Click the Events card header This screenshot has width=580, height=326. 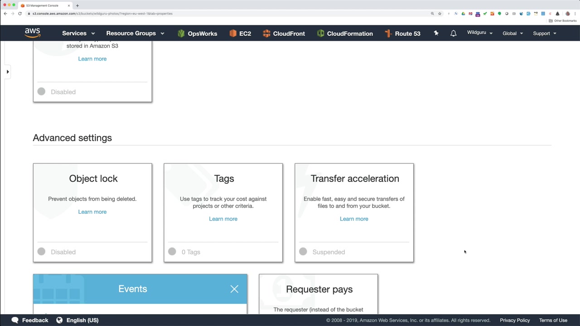pyautogui.click(x=140, y=289)
